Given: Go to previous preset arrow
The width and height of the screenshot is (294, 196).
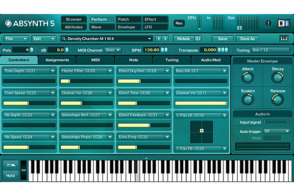Looking at the screenshot, I should point(159,39).
